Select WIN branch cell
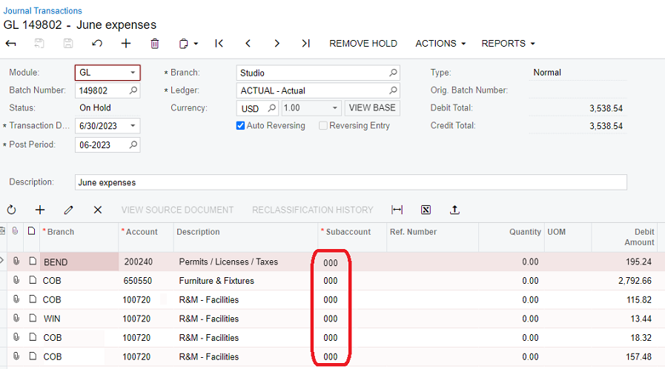Screen dimensions: 665x369 pyautogui.click(x=79, y=319)
